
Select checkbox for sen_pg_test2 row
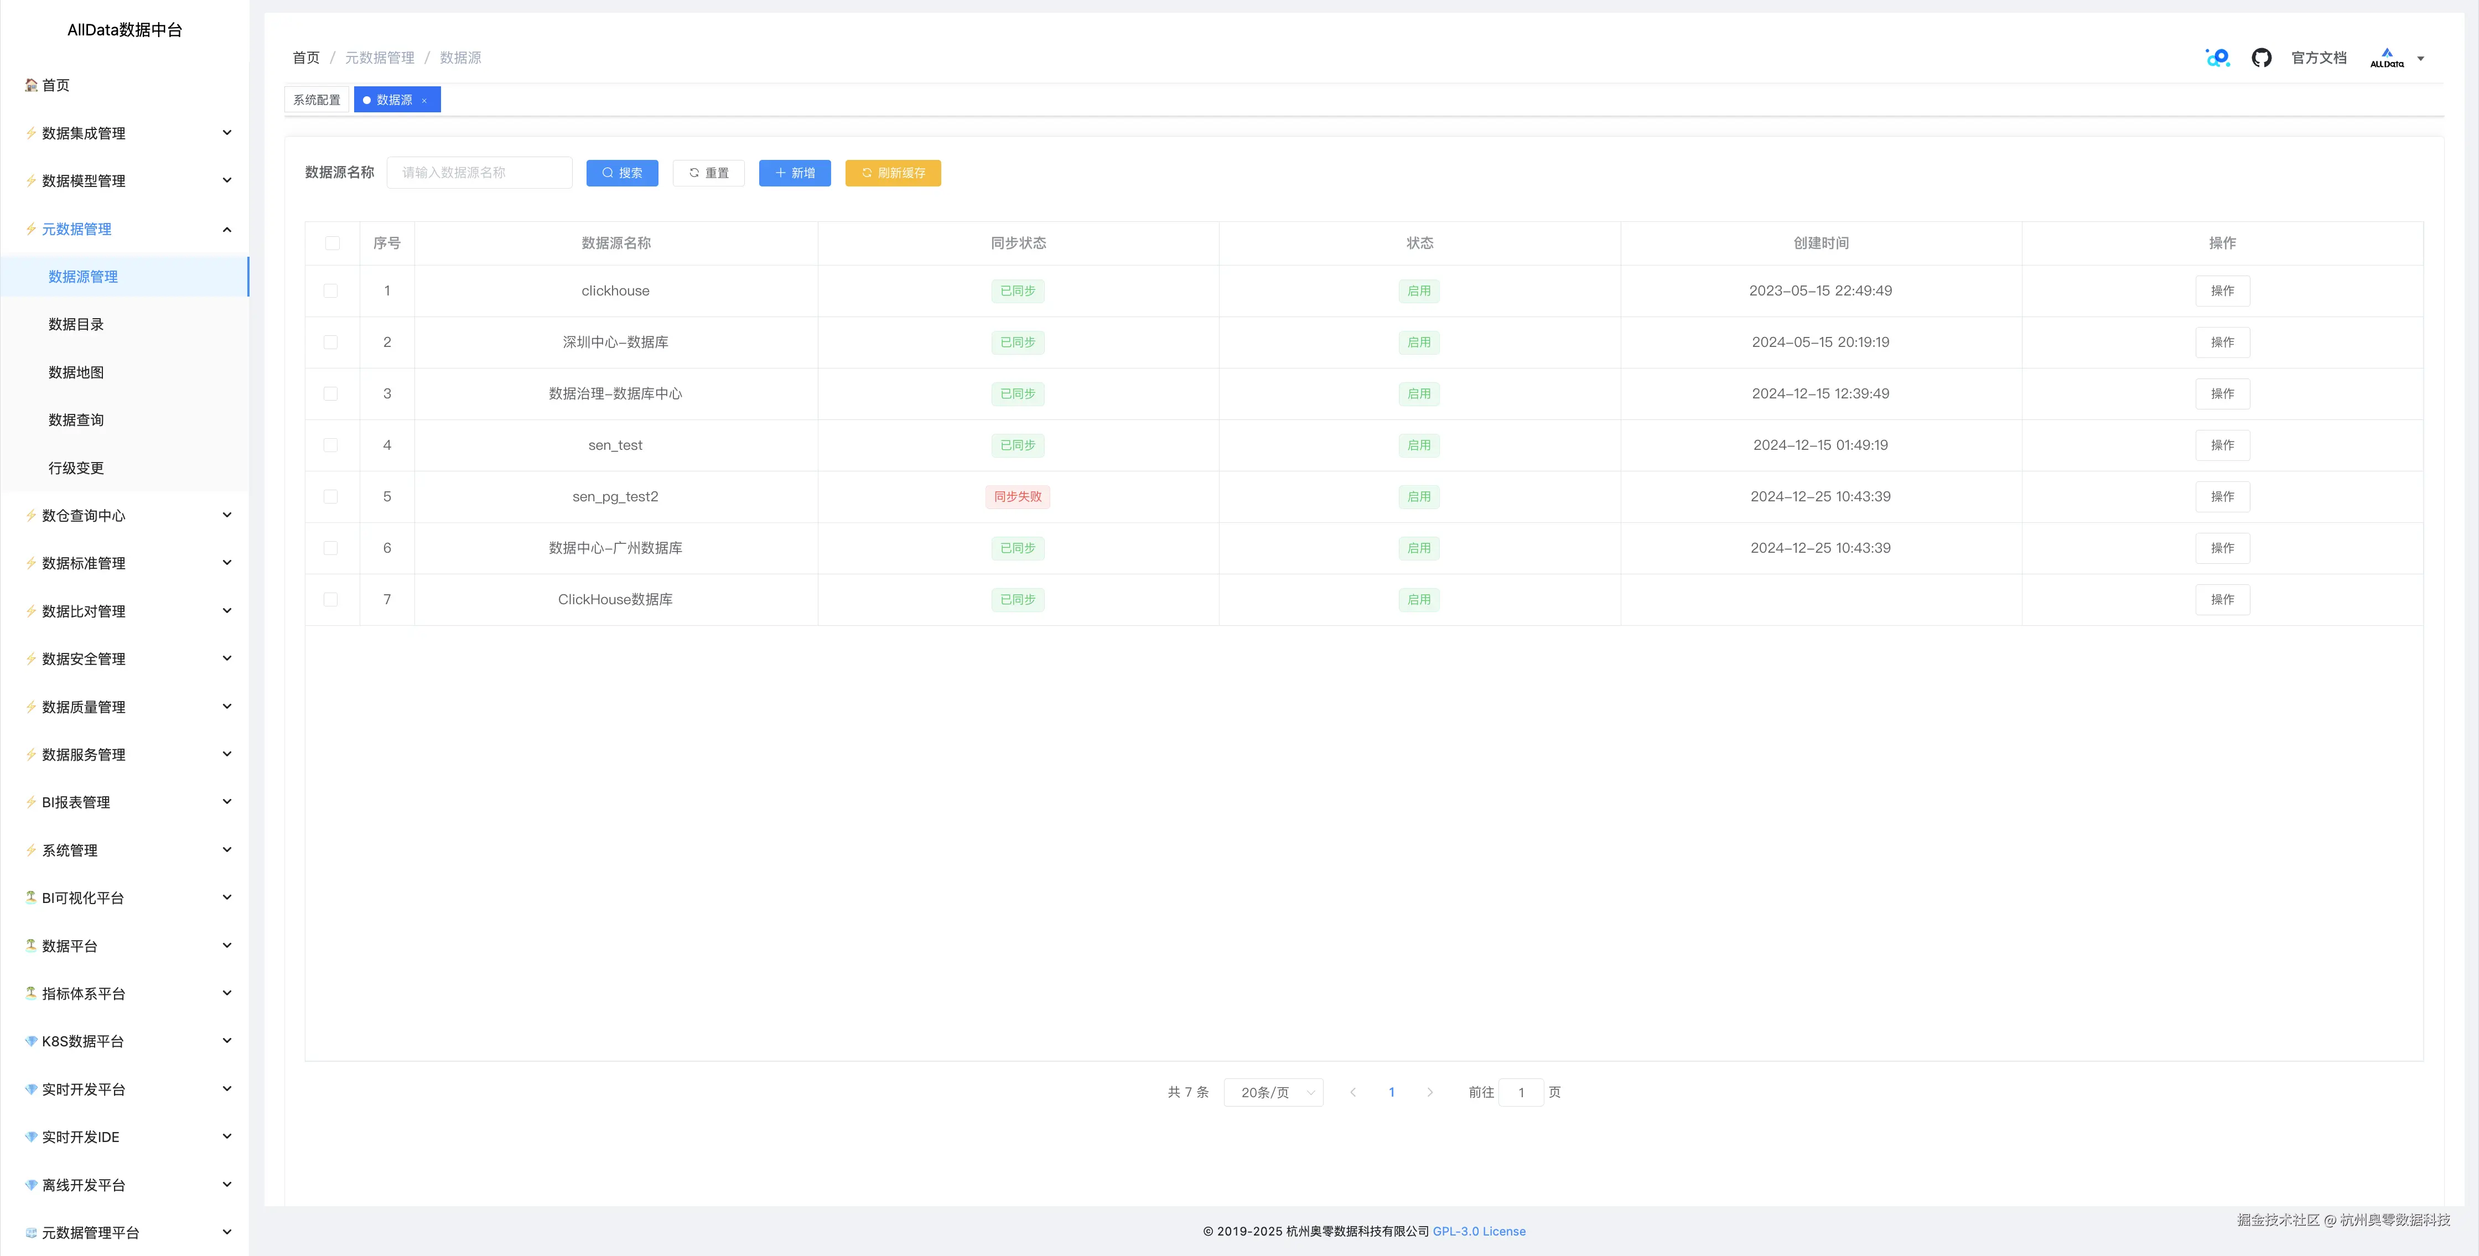(331, 497)
